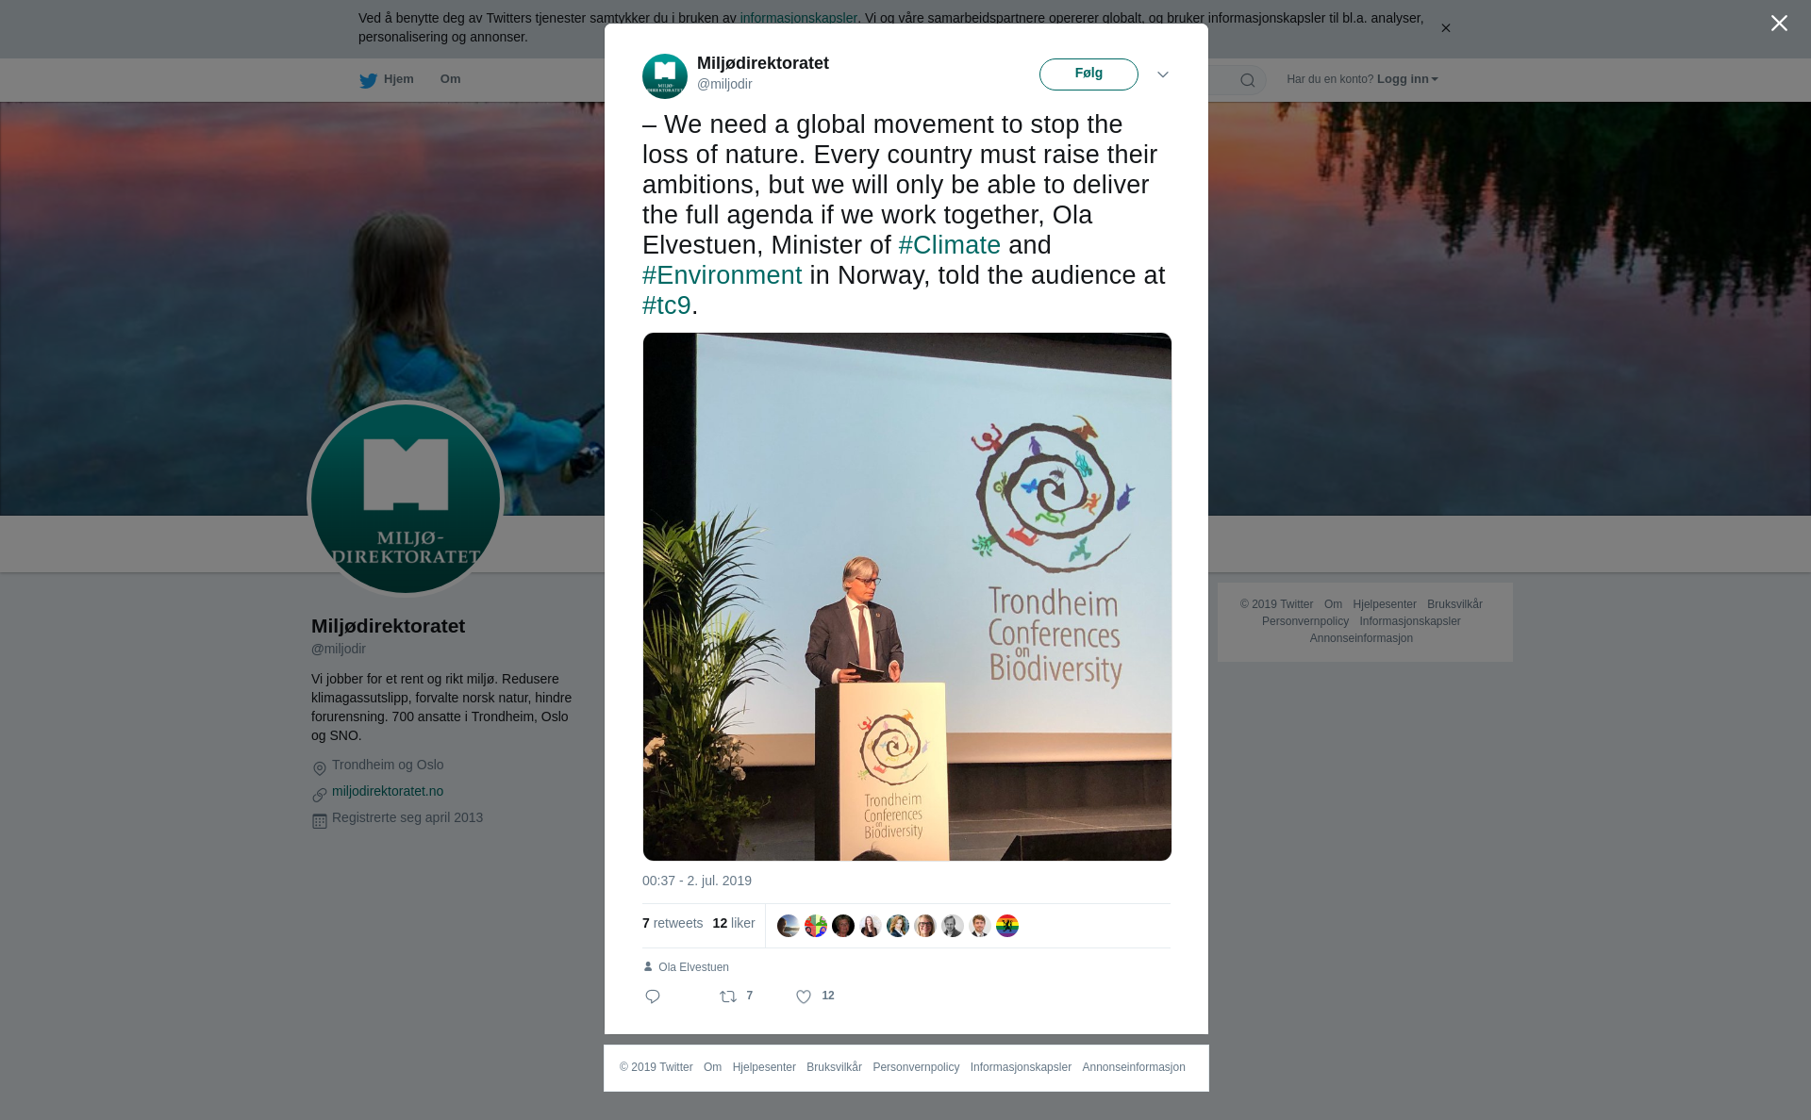Open the Logg inn dropdown

pyautogui.click(x=1407, y=79)
